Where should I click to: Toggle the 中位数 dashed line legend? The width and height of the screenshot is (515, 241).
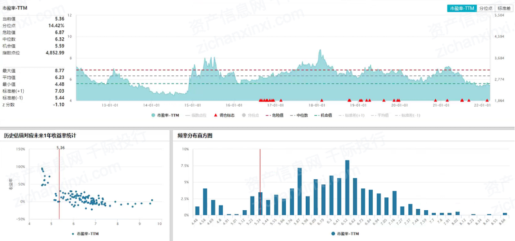299,116
